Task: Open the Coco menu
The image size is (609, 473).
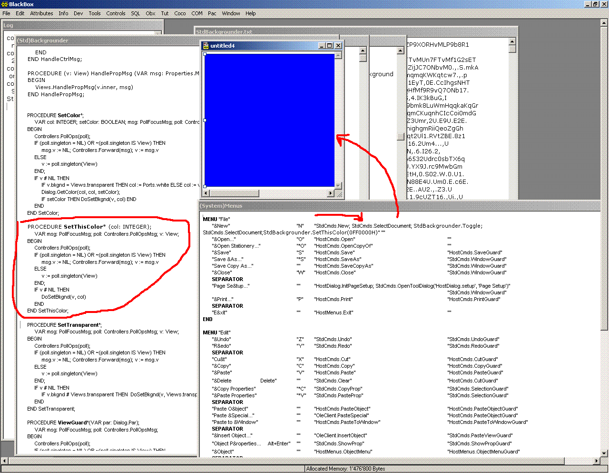Action: pyautogui.click(x=180, y=13)
